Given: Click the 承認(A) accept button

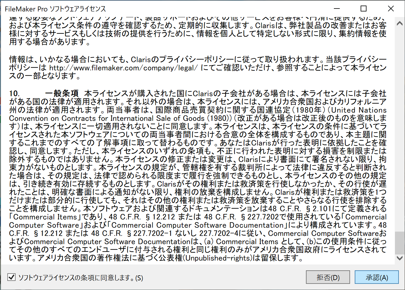Looking at the screenshot, I should tap(377, 277).
